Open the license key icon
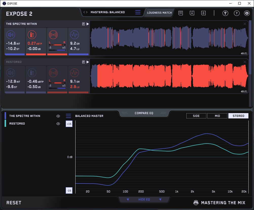This screenshot has width=254, height=210. click(225, 13)
